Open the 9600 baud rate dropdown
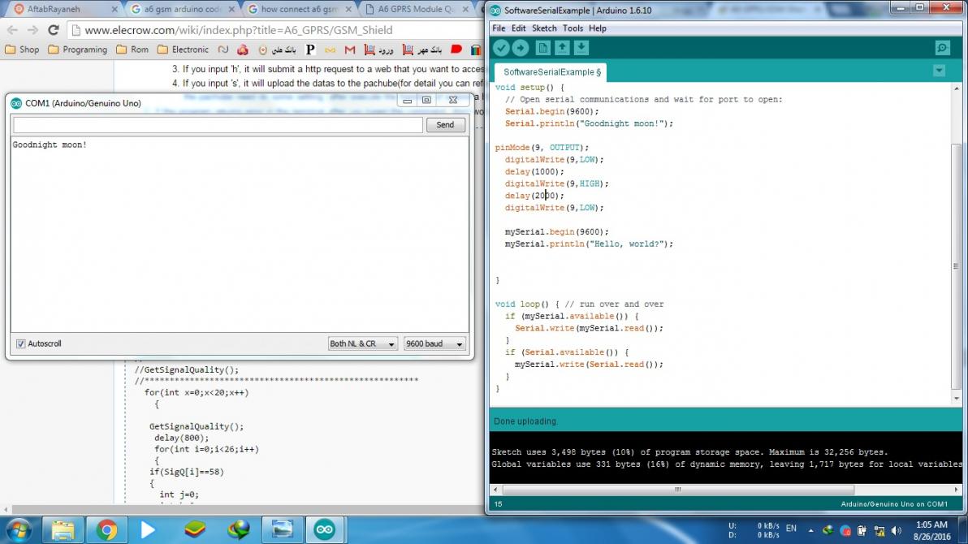The width and height of the screenshot is (968, 544). click(434, 344)
